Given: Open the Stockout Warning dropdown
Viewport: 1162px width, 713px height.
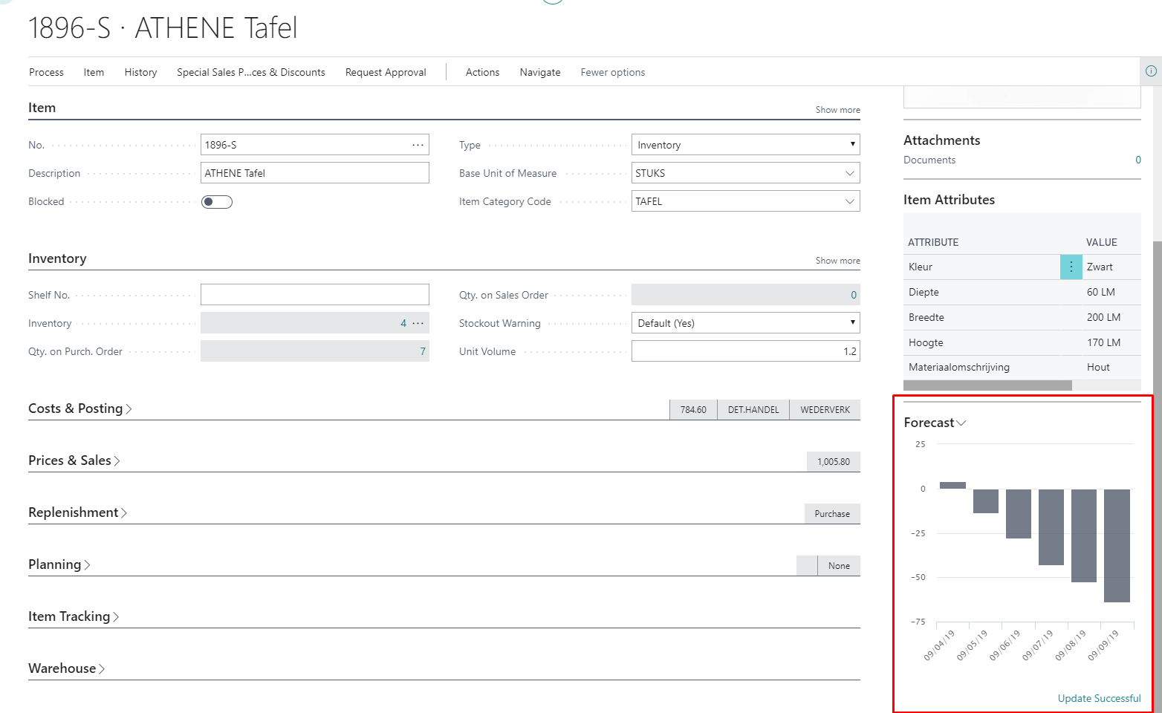Looking at the screenshot, I should pyautogui.click(x=746, y=323).
